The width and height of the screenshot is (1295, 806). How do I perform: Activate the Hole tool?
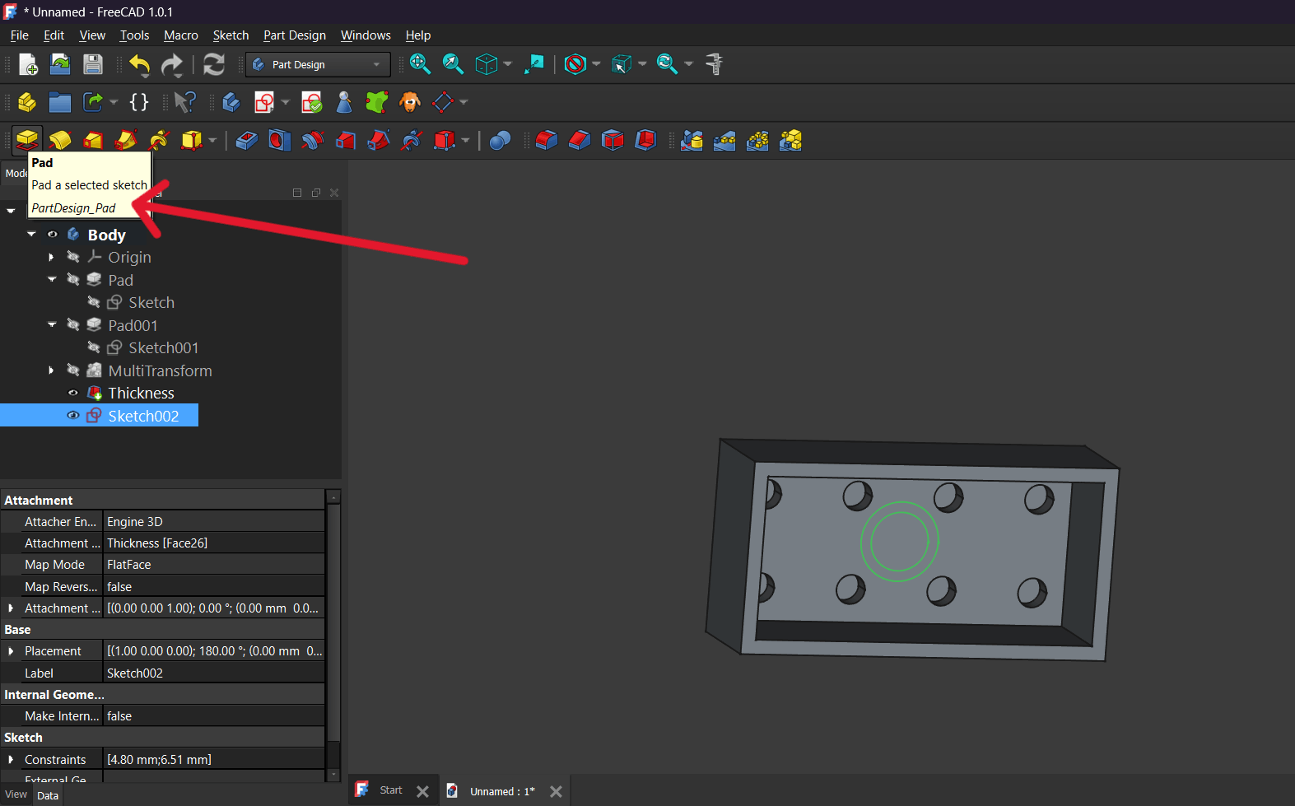coord(279,140)
